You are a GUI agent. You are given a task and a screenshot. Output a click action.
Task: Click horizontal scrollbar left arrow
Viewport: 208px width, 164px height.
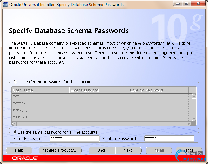point(14,123)
